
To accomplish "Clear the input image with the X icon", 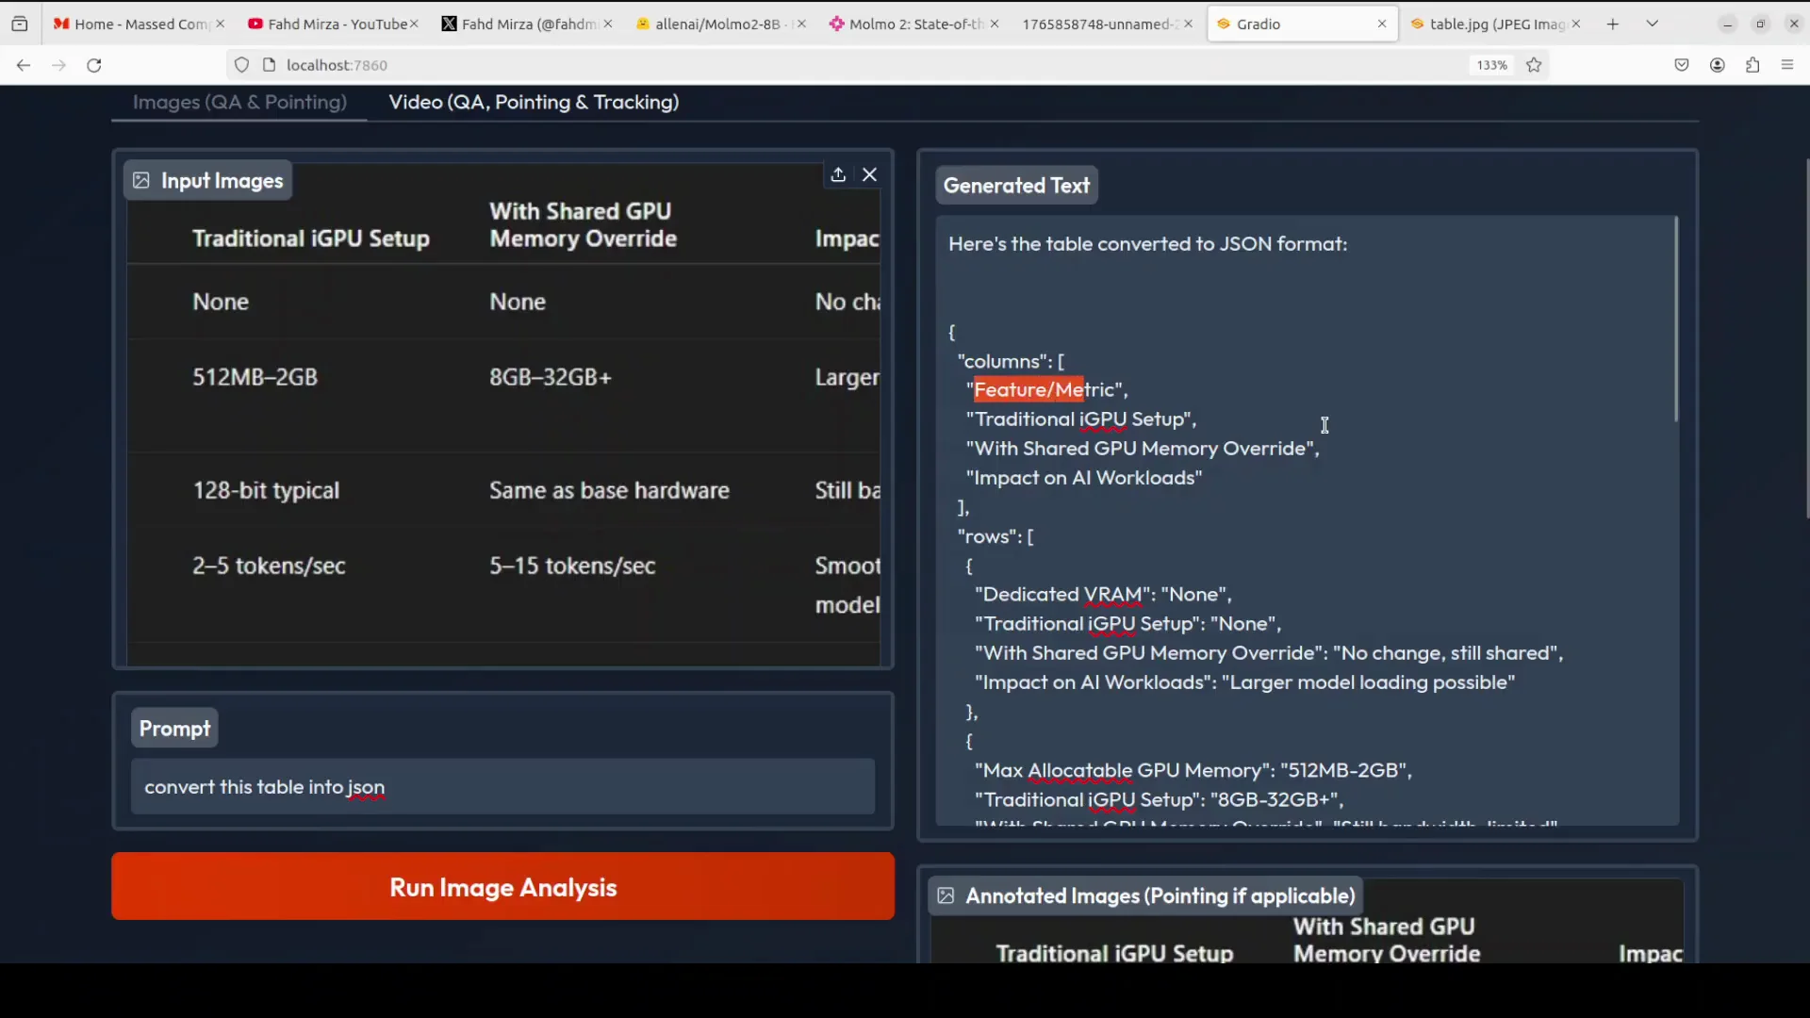I will 870,174.
